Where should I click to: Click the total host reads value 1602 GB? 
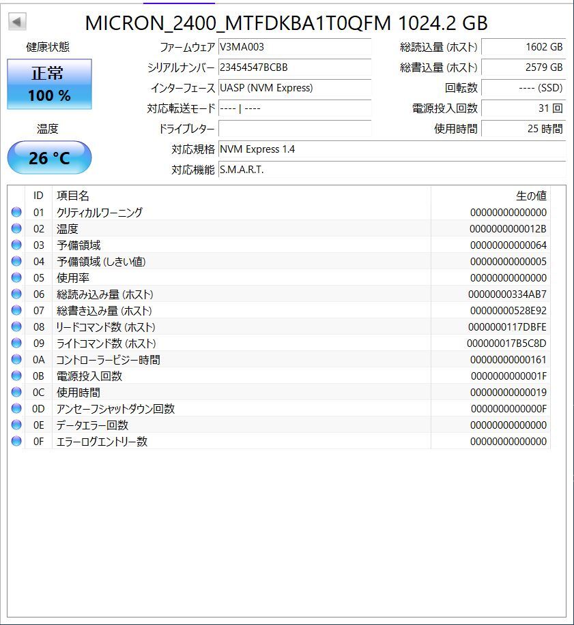pos(523,47)
